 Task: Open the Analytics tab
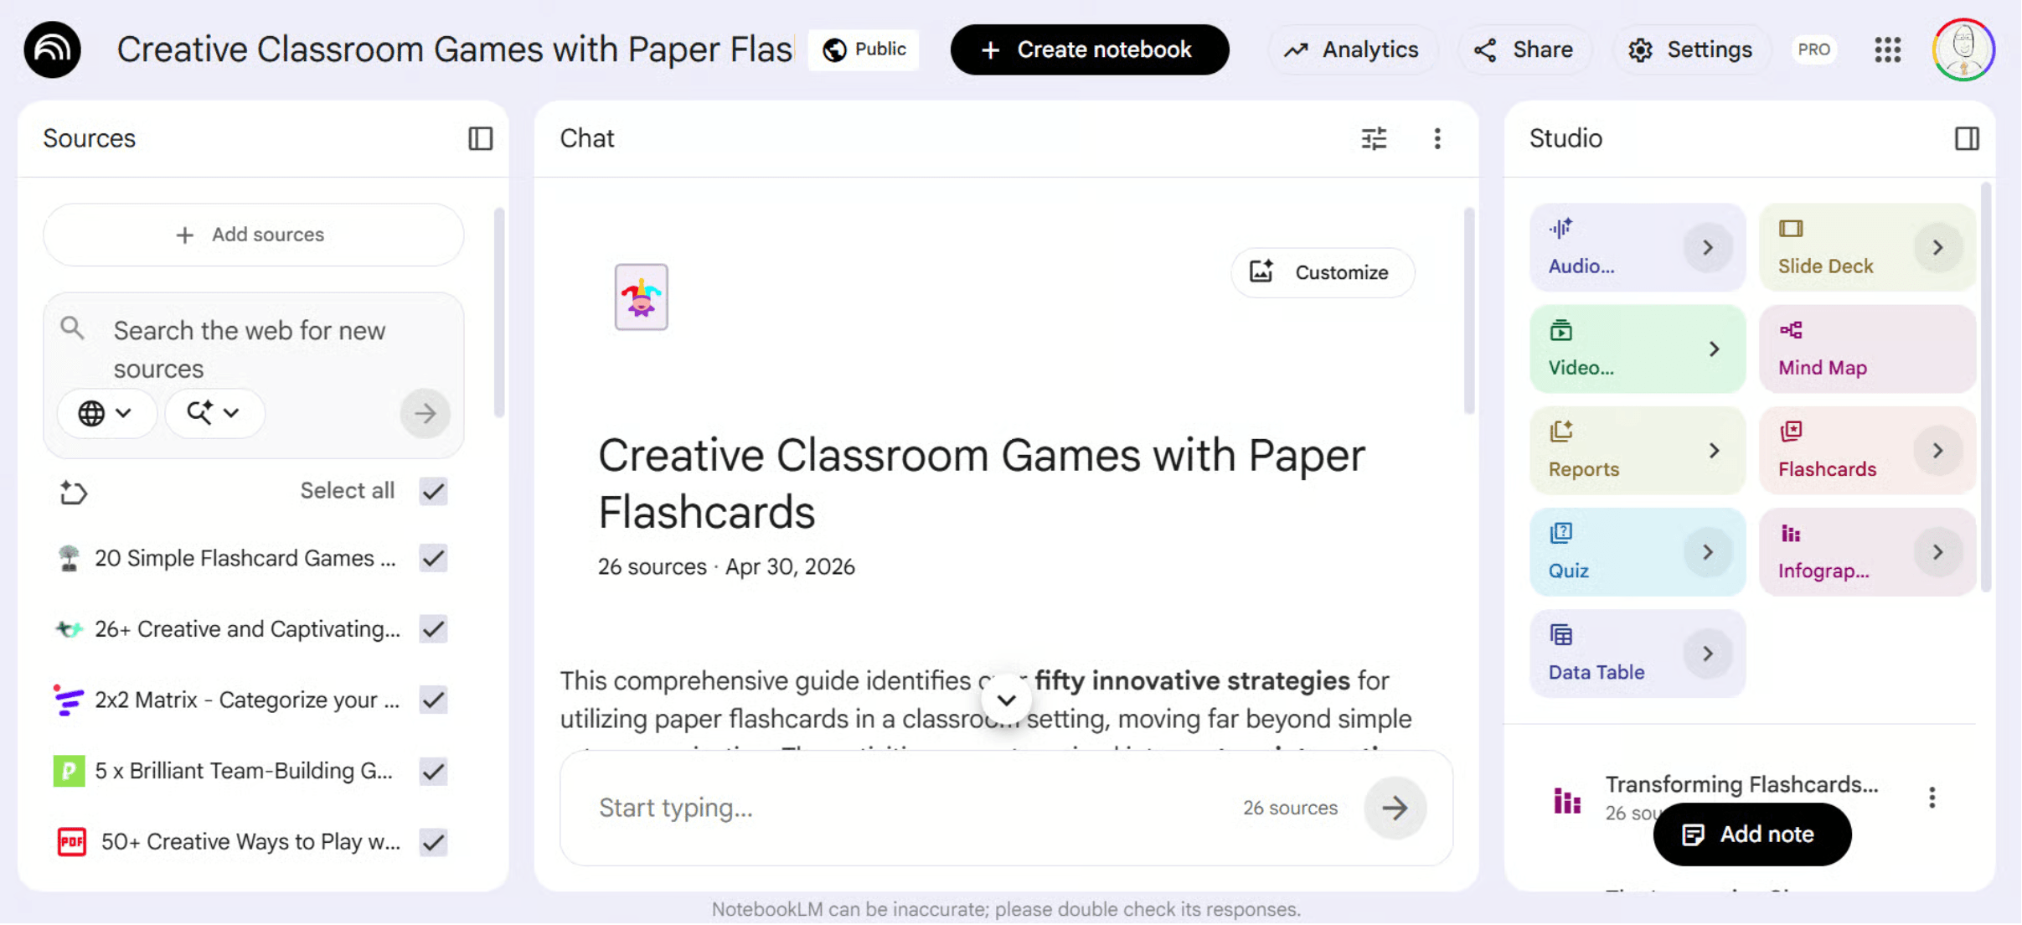click(x=1352, y=49)
